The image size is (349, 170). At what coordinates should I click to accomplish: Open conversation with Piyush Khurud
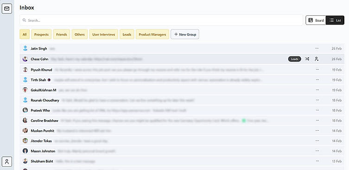182,69
